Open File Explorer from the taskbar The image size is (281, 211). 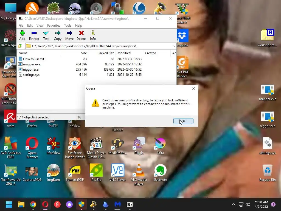21,204
